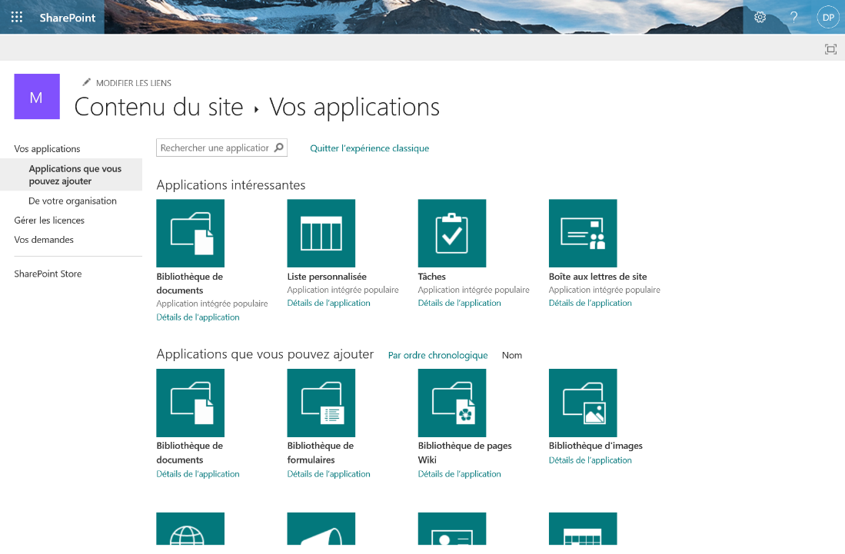Click MODIFIER LES LIENS
The height and width of the screenshot is (554, 845).
(x=134, y=83)
